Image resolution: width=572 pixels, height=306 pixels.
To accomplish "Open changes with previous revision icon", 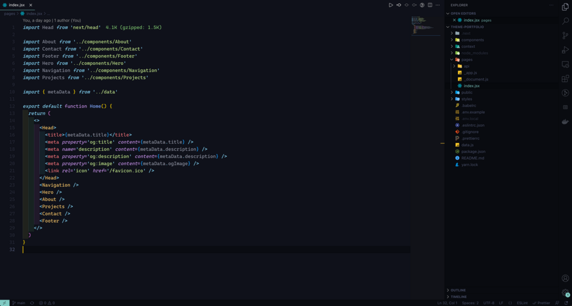I will pos(399,5).
